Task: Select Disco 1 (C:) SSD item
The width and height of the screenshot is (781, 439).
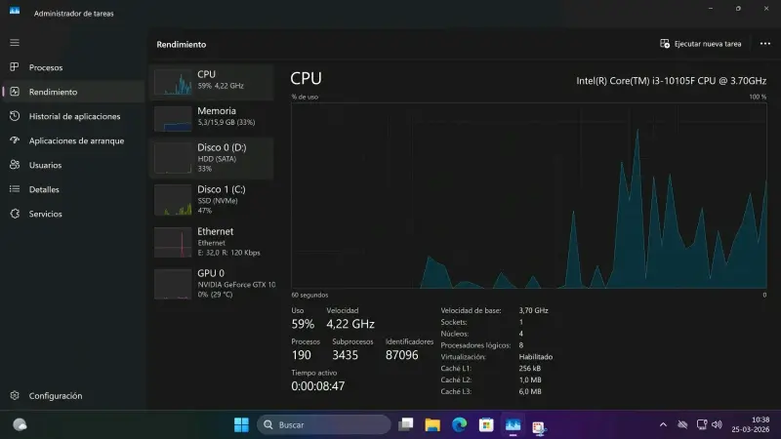Action: point(211,200)
